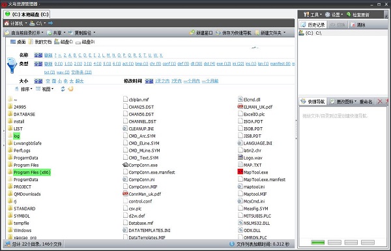This screenshot has height=251, width=391.
Task: Click the refresh arrows icon next to 视图
Action: (63, 89)
